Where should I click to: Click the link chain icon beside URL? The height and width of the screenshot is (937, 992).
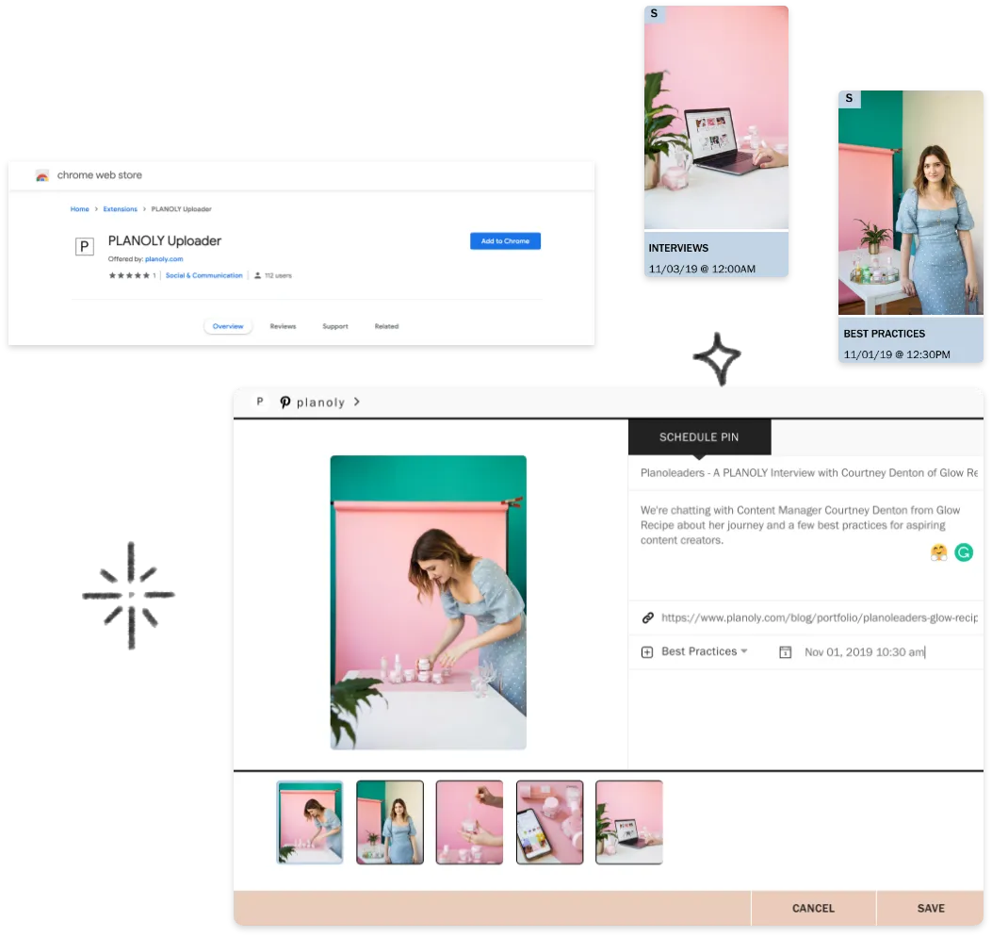[648, 618]
